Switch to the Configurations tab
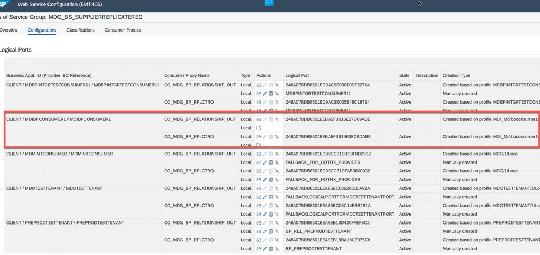 pos(42,30)
